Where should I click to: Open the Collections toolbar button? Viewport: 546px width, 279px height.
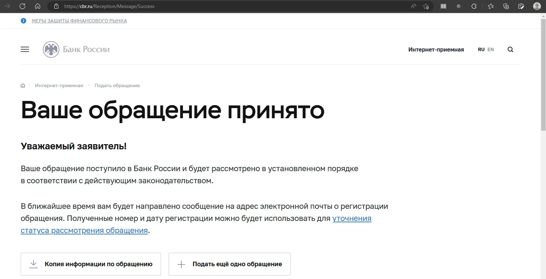click(x=506, y=6)
